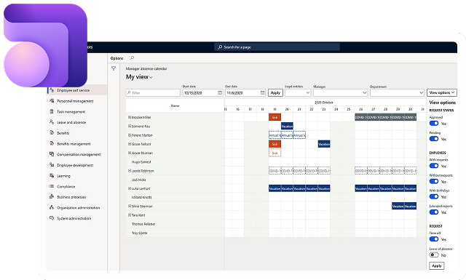Select Brooke Miller's Sick entry on the 19th
This screenshot has width=466, height=280.
click(x=275, y=117)
